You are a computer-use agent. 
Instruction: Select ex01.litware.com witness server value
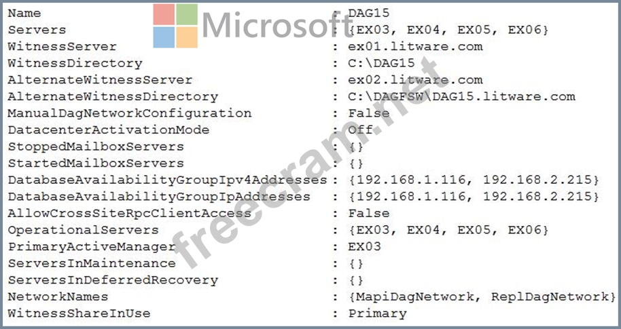(415, 46)
